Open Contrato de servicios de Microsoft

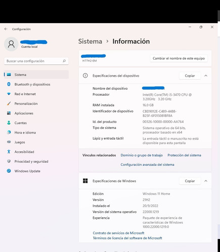118,233
